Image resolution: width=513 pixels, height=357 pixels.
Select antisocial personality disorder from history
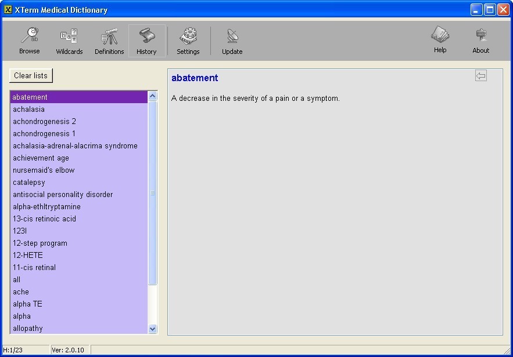tap(63, 194)
